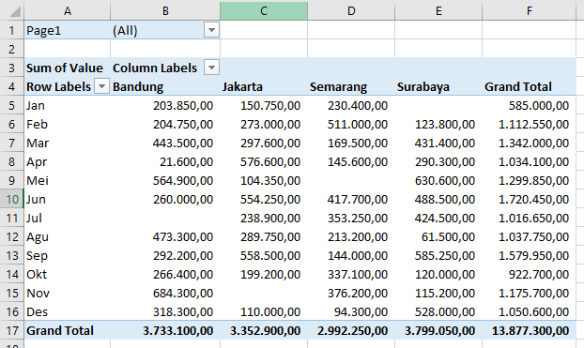Select the Sep row label
The image size is (584, 348).
(x=37, y=255)
